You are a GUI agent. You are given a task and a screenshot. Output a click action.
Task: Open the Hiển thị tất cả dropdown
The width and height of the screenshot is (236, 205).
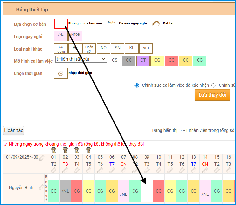(81, 59)
